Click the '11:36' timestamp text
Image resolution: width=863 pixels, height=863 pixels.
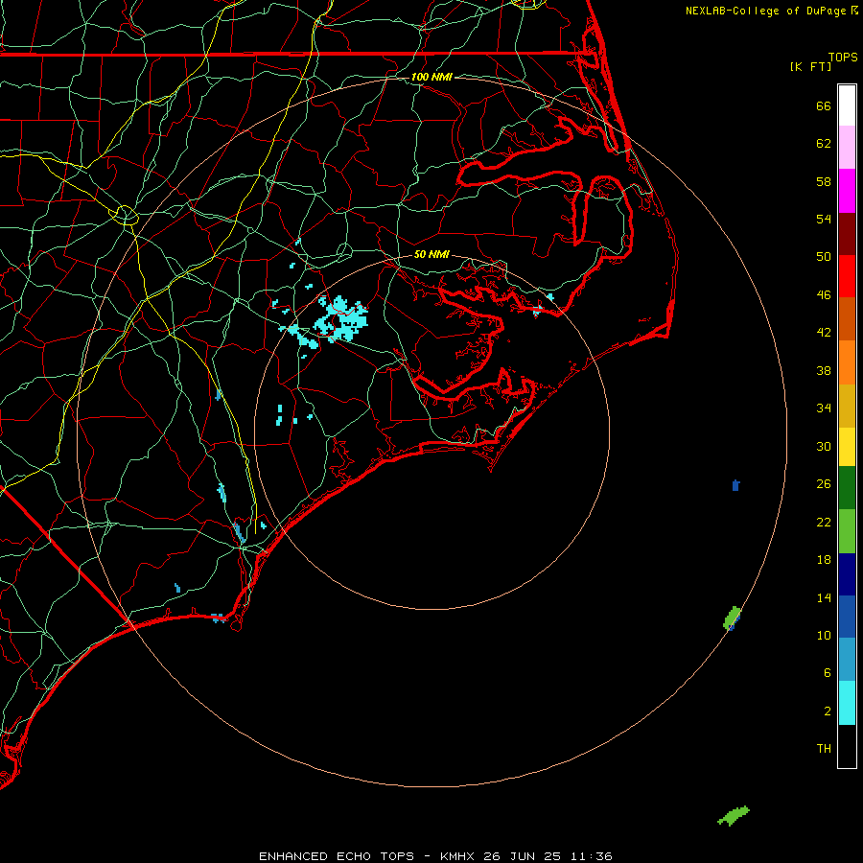[590, 856]
